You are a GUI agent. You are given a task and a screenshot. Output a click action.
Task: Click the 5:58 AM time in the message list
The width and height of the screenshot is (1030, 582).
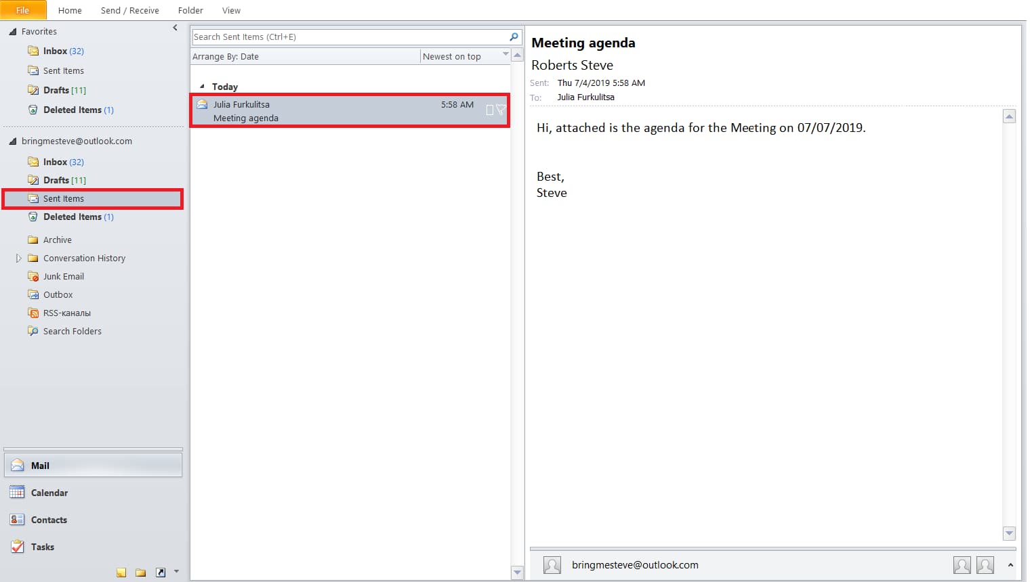click(x=457, y=104)
